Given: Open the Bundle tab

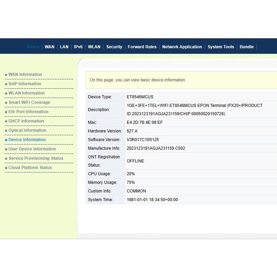Looking at the screenshot, I should pyautogui.click(x=247, y=47).
